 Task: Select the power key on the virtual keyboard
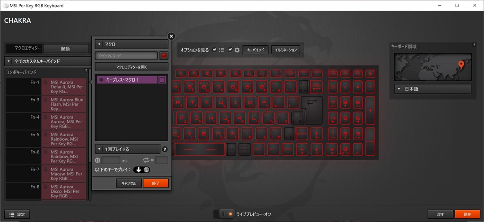[370, 74]
